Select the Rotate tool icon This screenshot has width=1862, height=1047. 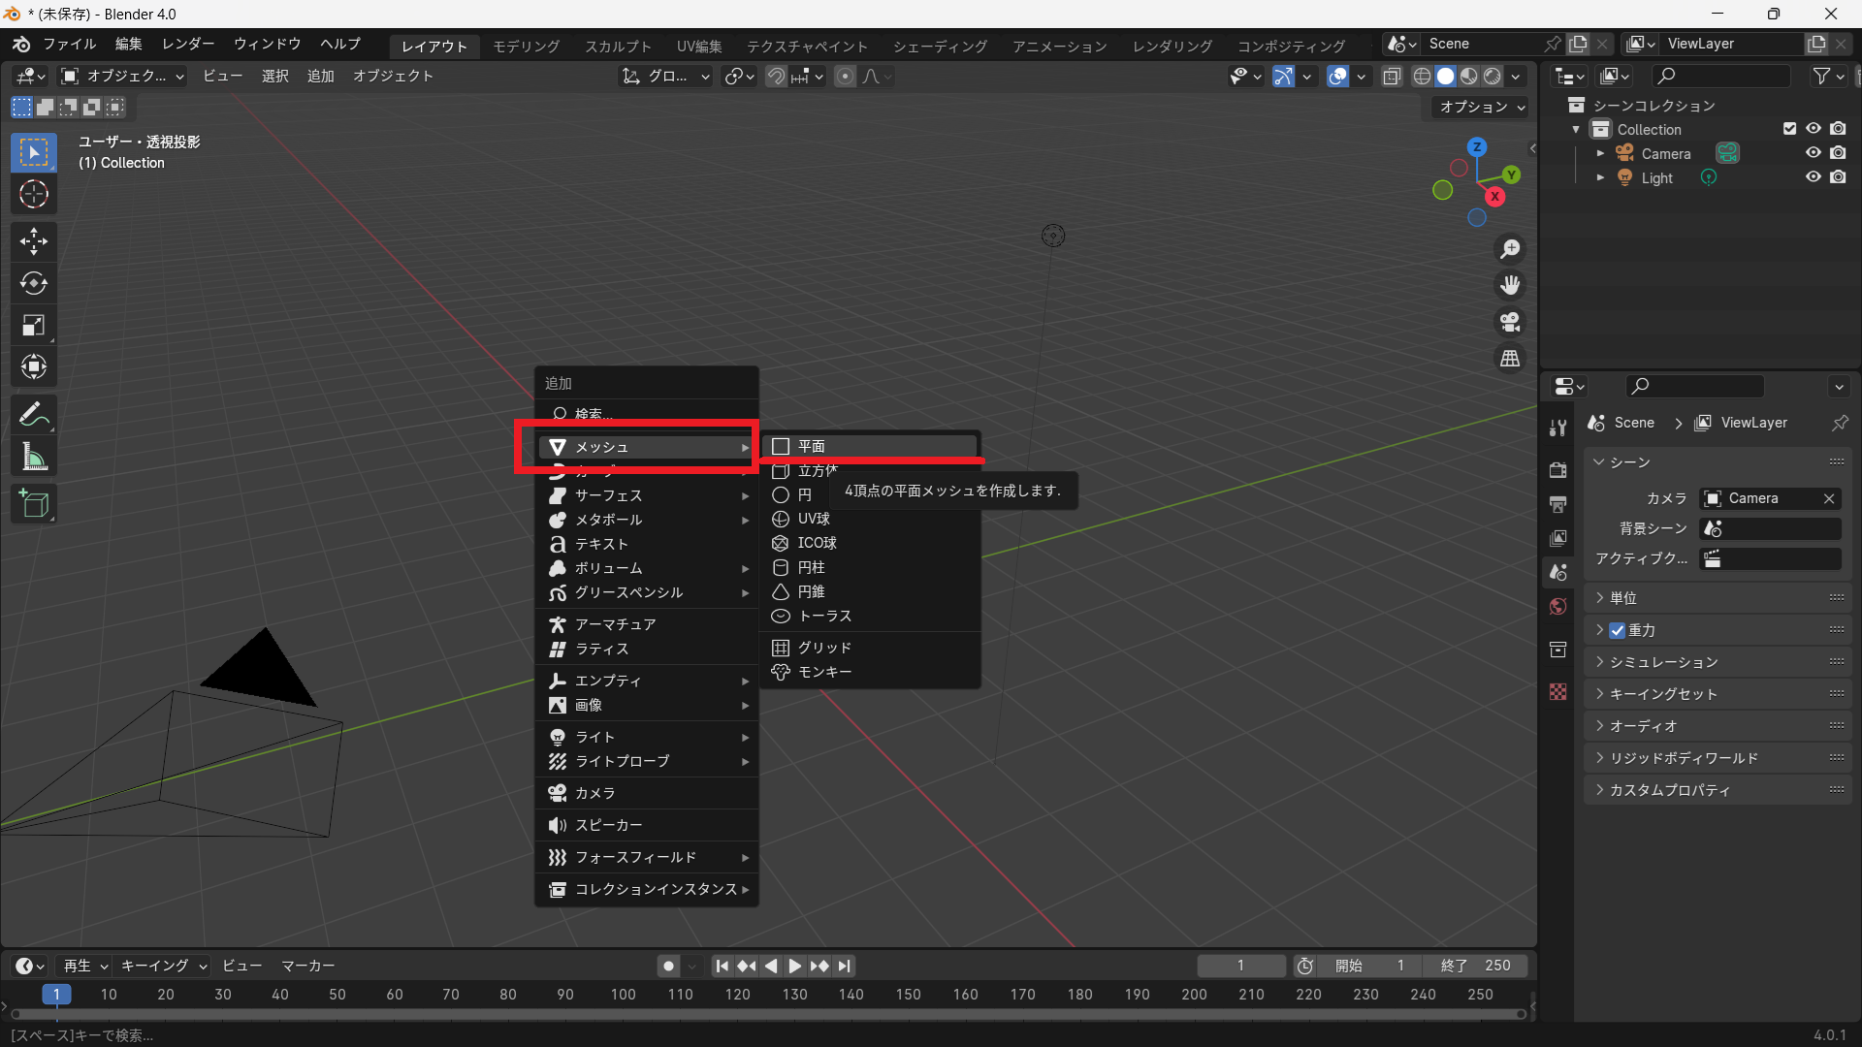(34, 283)
